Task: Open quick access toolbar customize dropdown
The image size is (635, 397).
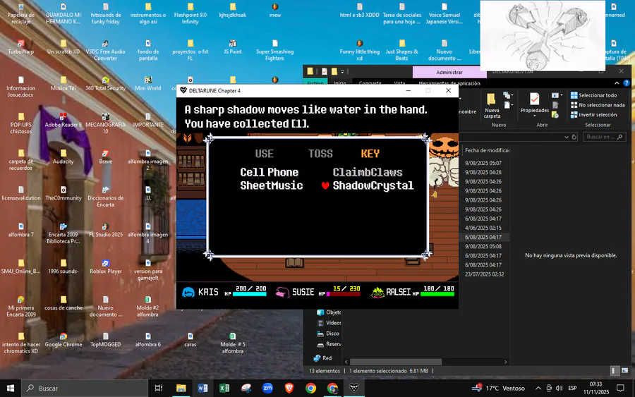Action: (x=343, y=72)
